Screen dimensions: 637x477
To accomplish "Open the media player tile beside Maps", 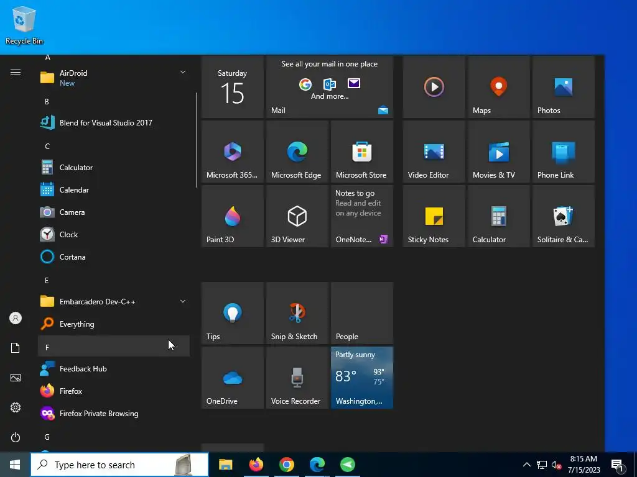I will 434,87.
